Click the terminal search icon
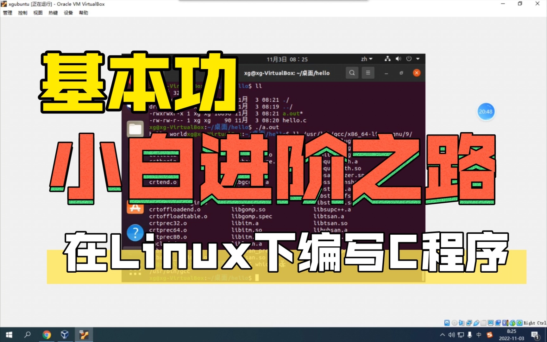 352,73
